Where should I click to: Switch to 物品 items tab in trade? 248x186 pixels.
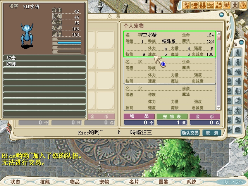[139, 116]
